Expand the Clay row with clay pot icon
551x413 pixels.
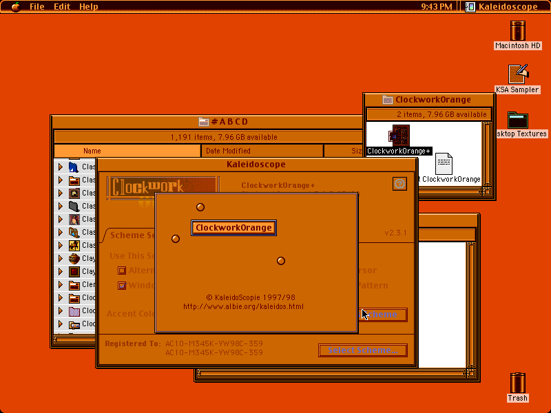61,259
